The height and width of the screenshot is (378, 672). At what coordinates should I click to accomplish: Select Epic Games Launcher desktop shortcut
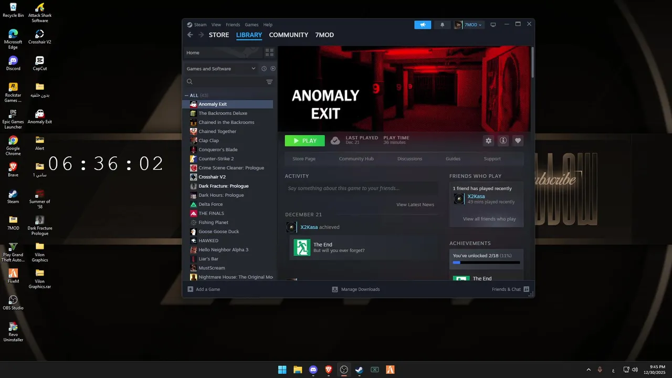(x=13, y=120)
